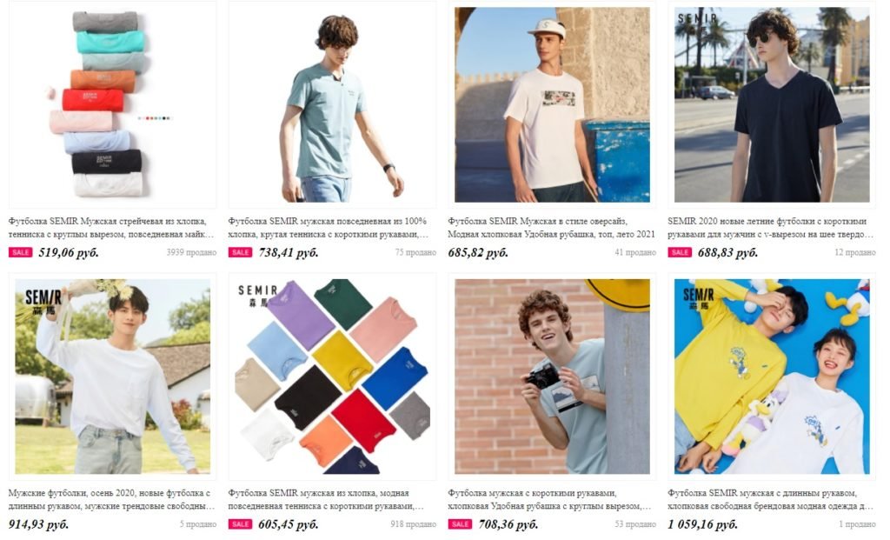Click the SALE badge next to 708,36 руб.
This screenshot has height=540, width=890.
pos(460,524)
